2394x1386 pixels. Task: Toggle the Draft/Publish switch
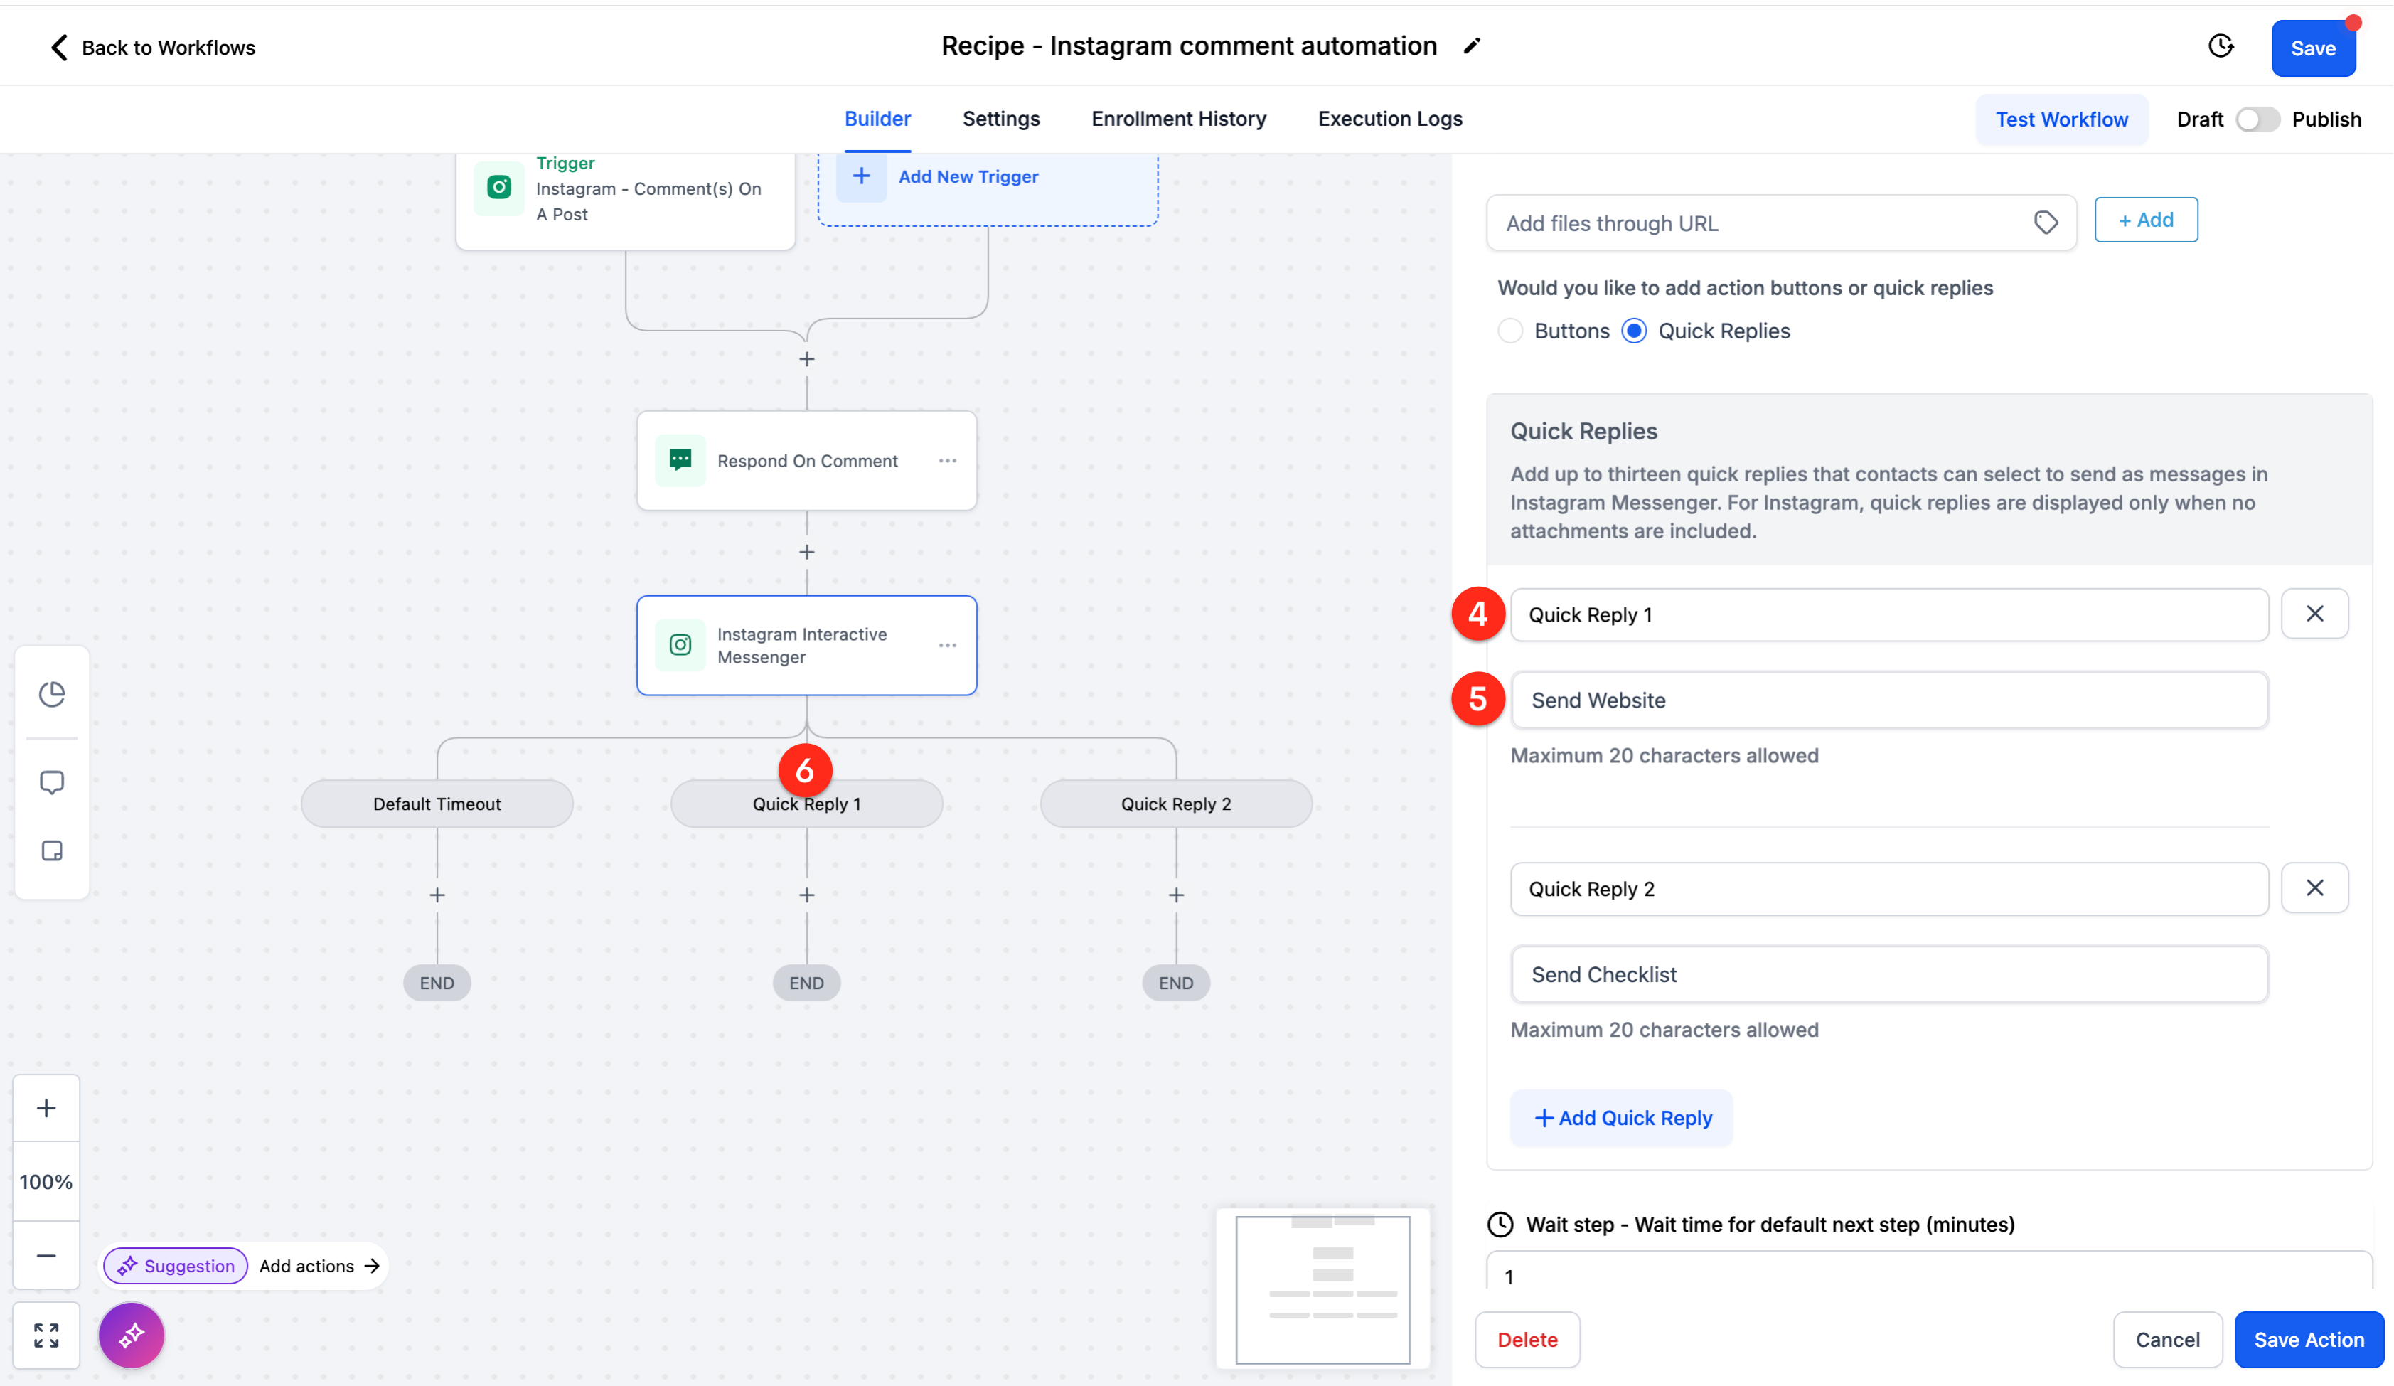coord(2257,119)
